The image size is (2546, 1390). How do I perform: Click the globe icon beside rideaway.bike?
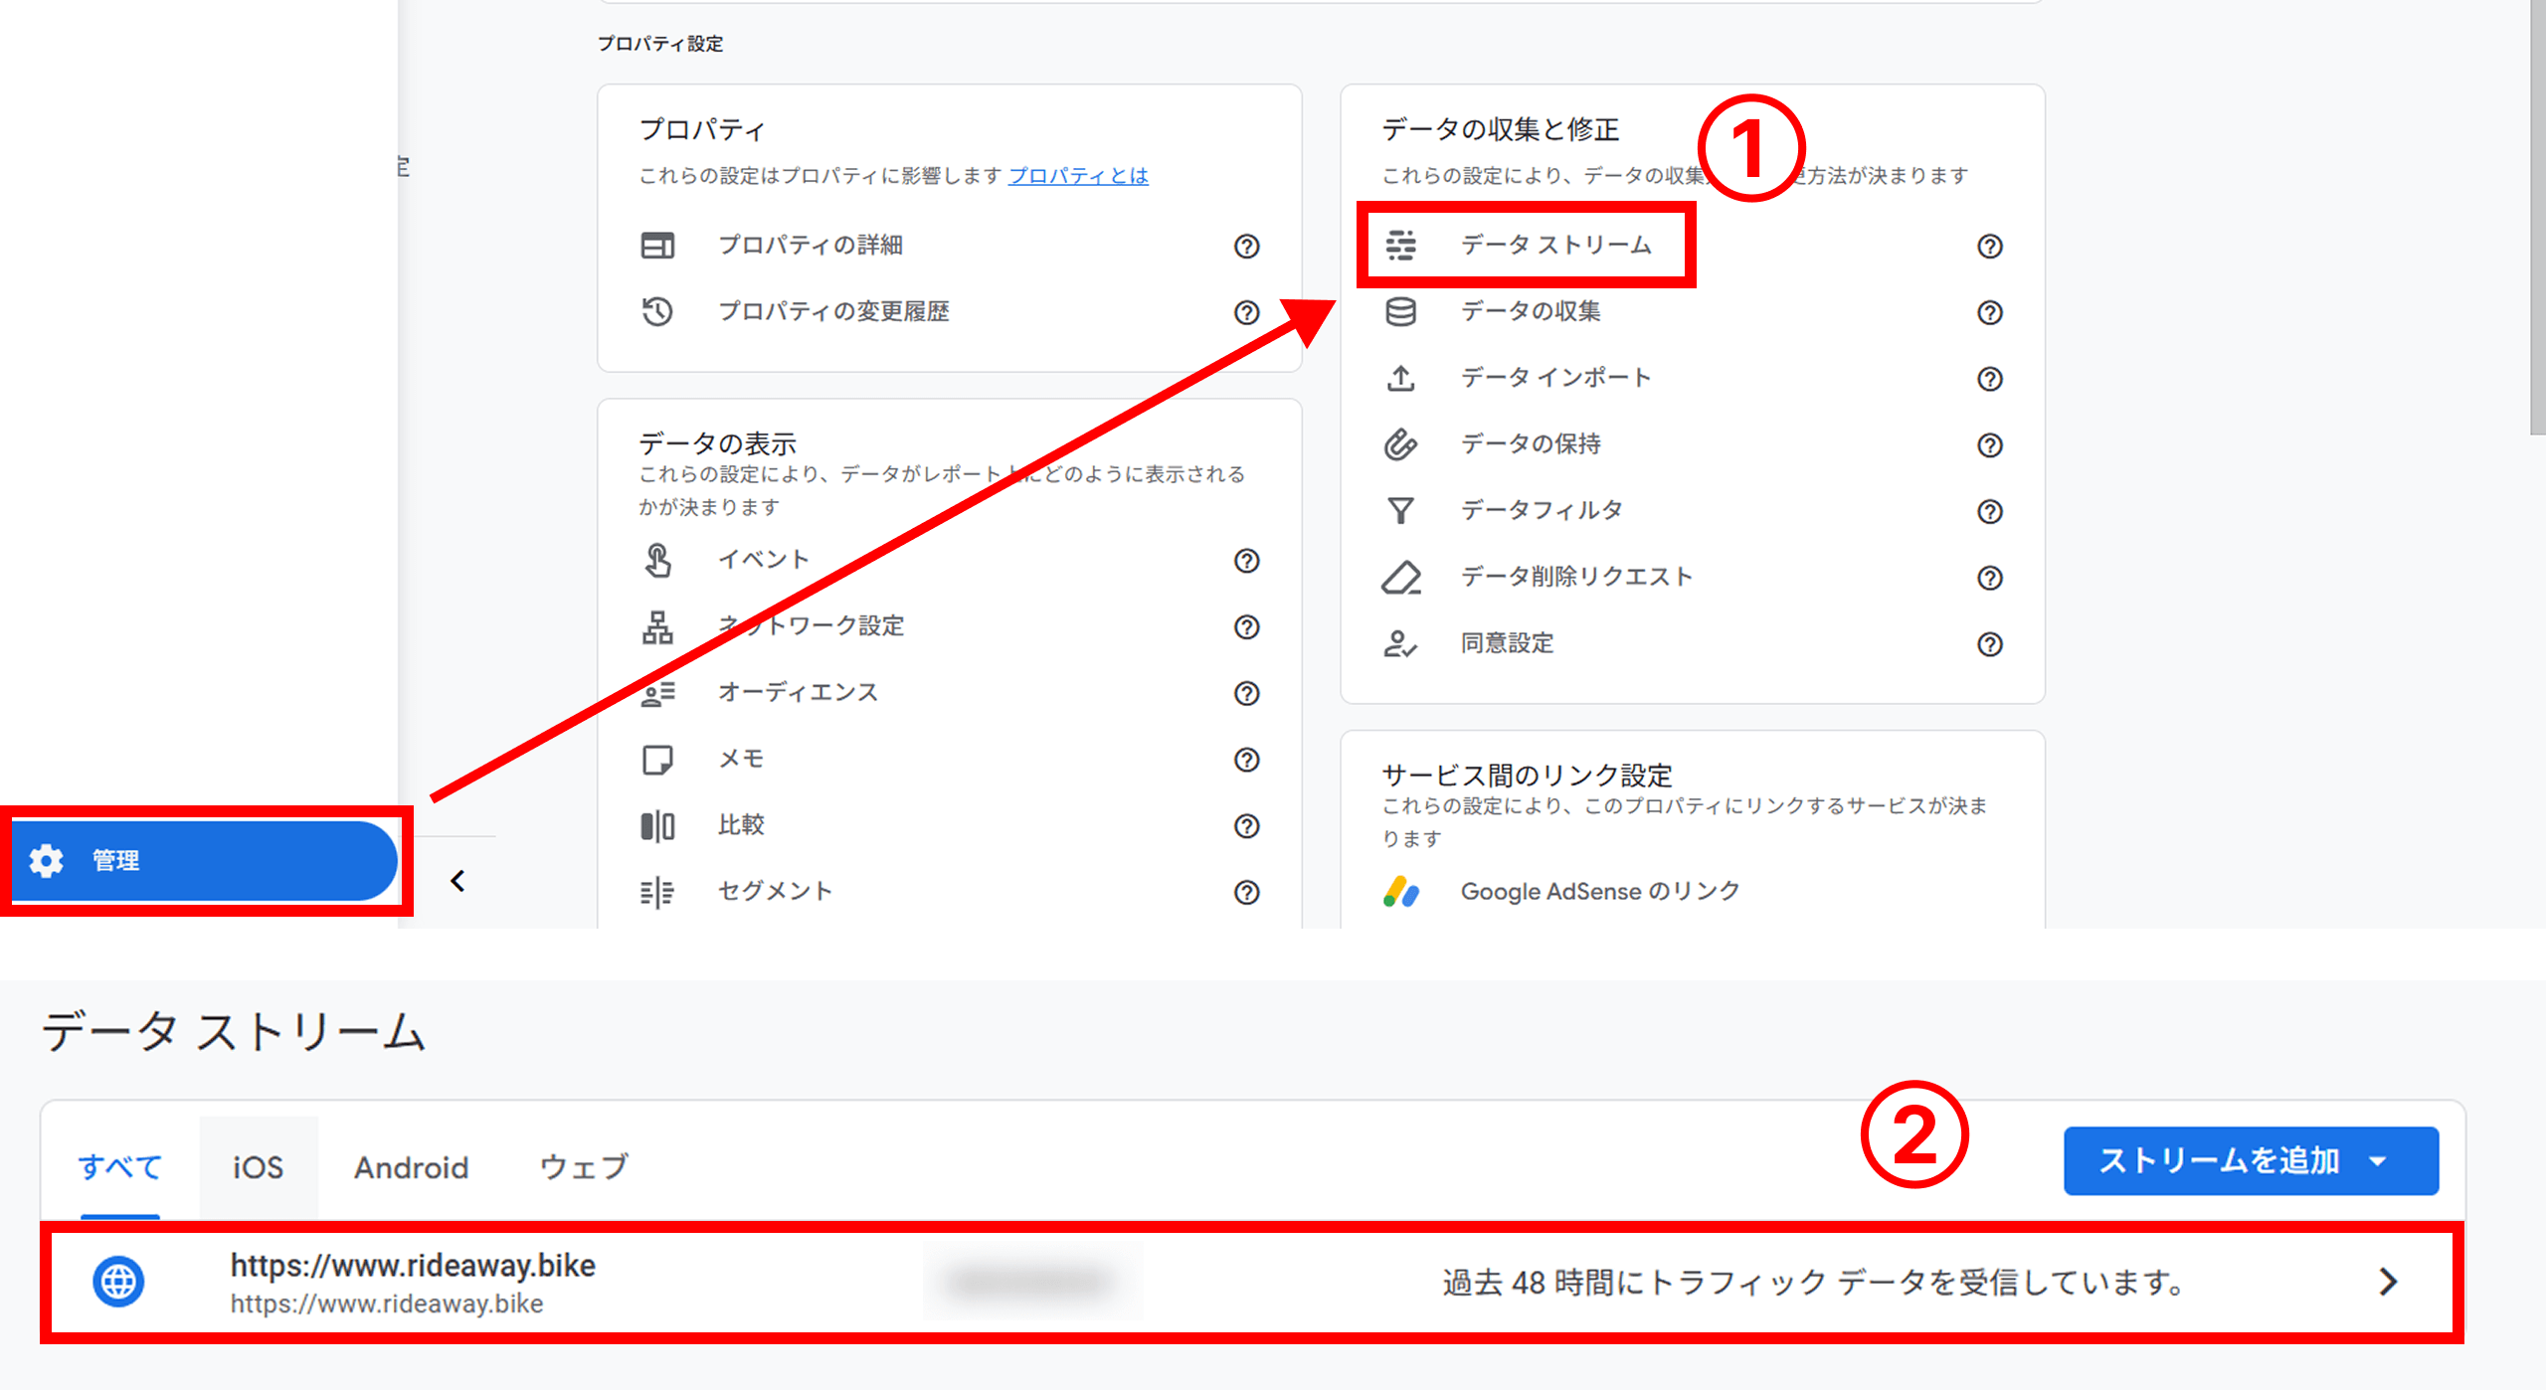pos(117,1282)
